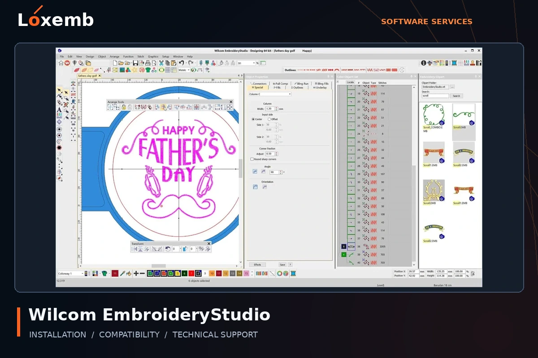Select the Lettering A tool in left toolbox
538x358 pixels.
click(x=59, y=110)
